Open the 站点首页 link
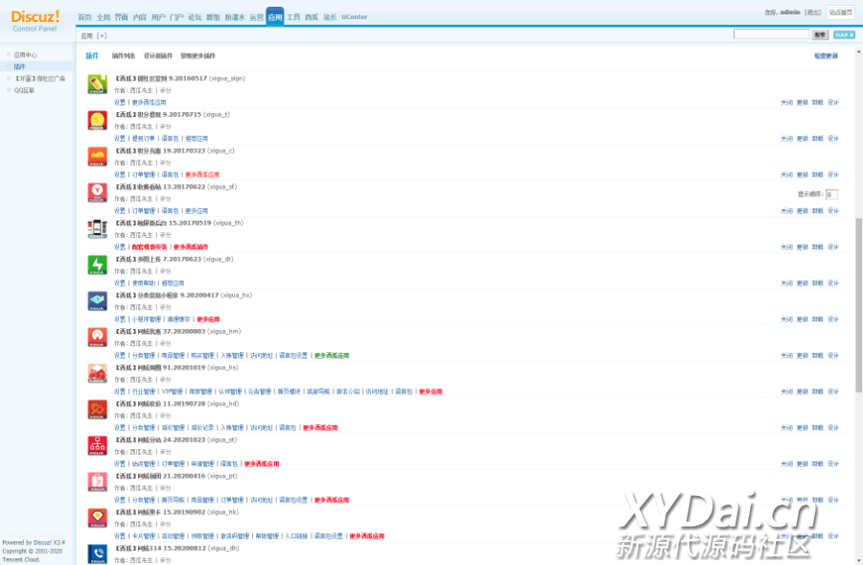 [840, 12]
